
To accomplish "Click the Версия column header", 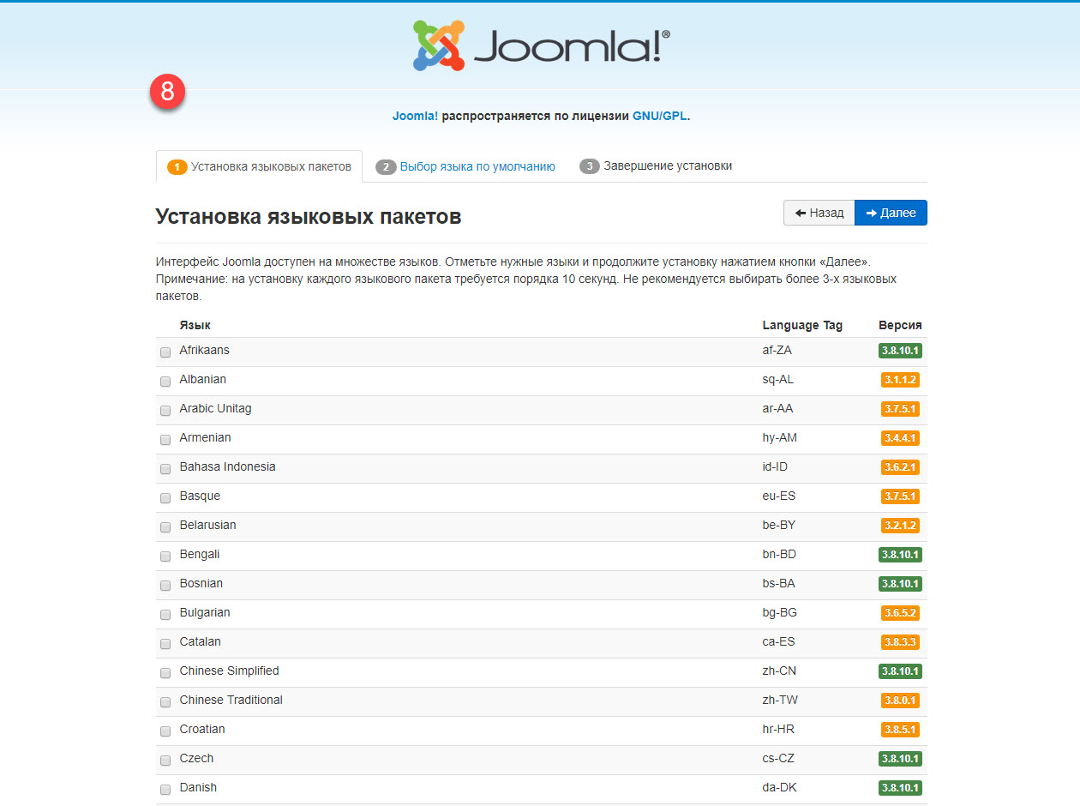I will point(900,325).
